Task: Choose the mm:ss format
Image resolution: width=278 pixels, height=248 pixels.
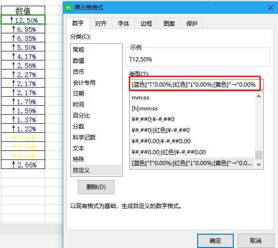Action: tap(192, 98)
